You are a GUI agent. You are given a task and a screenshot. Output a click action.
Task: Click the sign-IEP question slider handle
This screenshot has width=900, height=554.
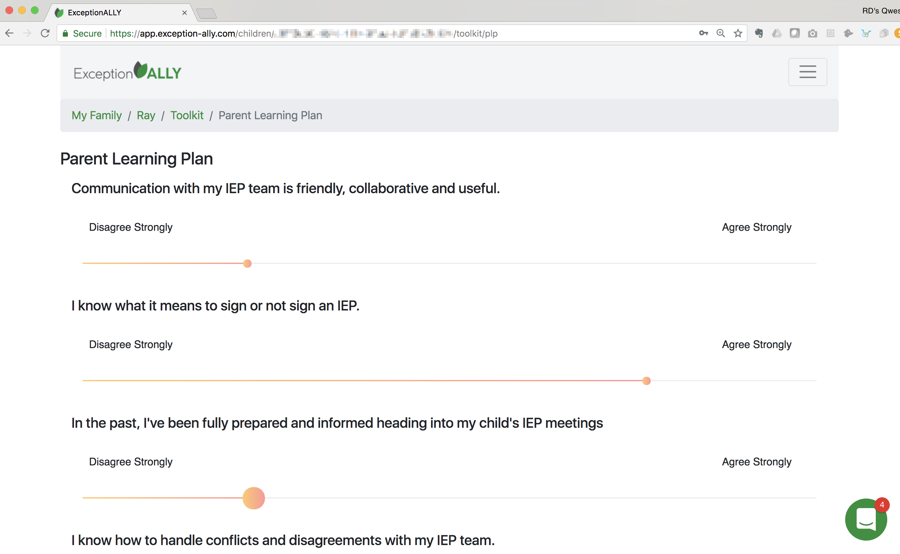click(x=647, y=381)
